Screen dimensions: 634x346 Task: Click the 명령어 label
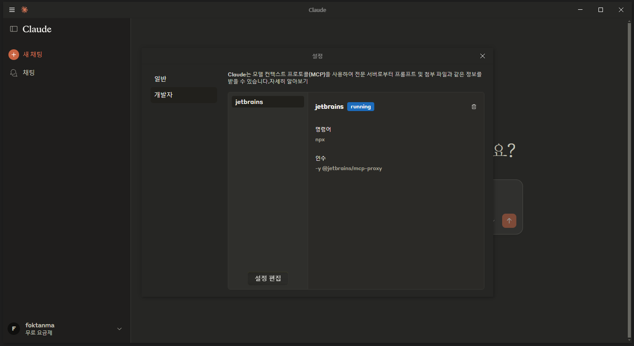point(323,129)
